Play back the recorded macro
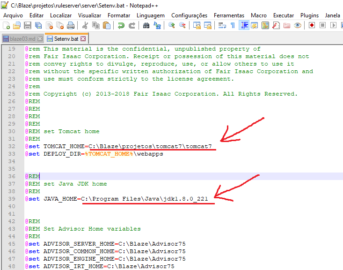This screenshot has height=270, width=343. pos(333,25)
